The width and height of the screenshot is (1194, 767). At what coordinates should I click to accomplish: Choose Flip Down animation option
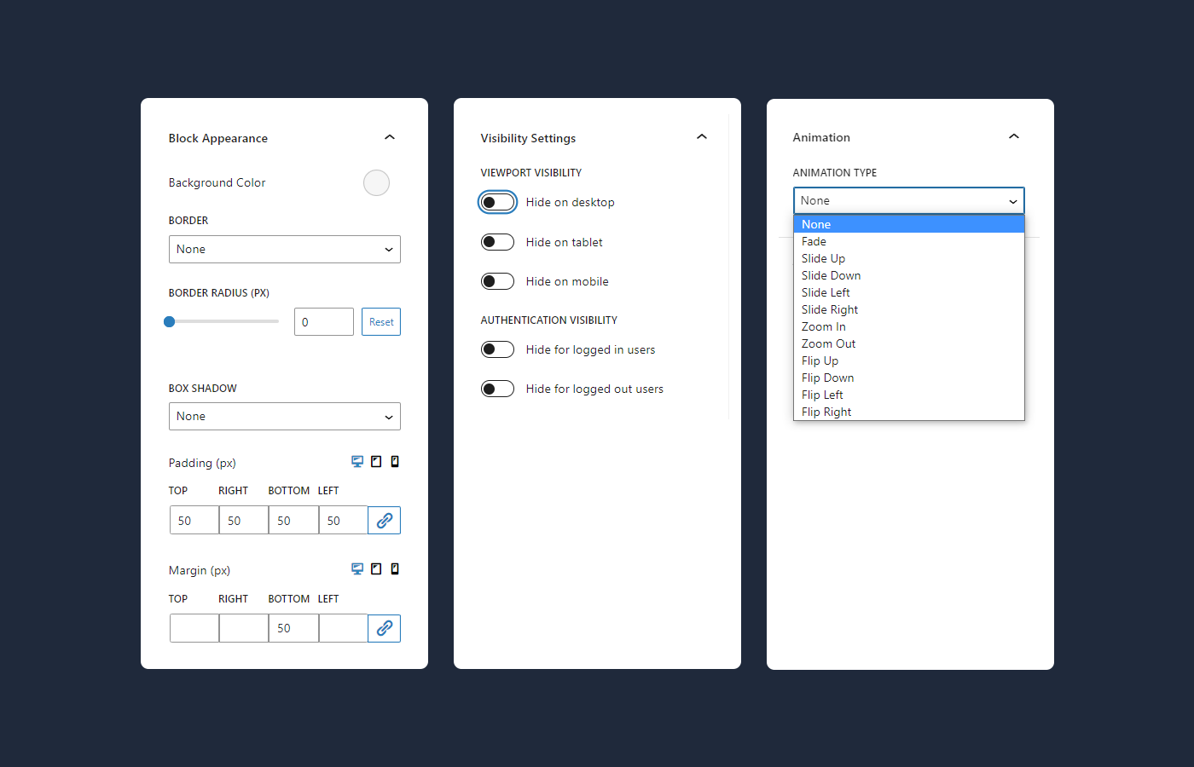909,378
